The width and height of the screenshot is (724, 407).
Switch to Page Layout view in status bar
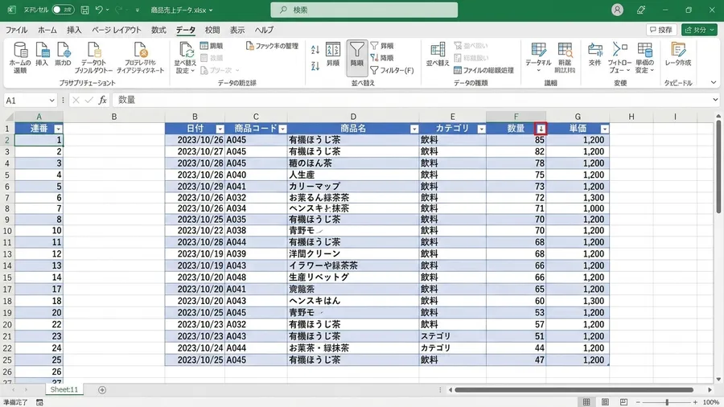[x=605, y=402]
